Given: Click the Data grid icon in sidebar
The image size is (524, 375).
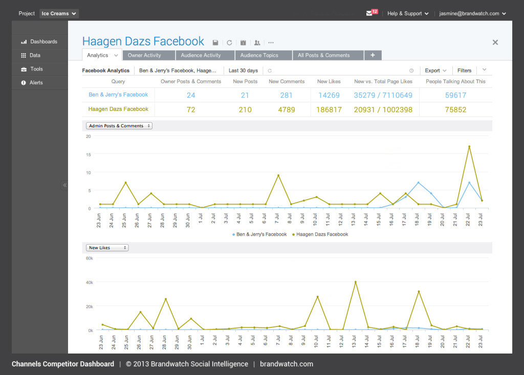Looking at the screenshot, I should [x=24, y=55].
